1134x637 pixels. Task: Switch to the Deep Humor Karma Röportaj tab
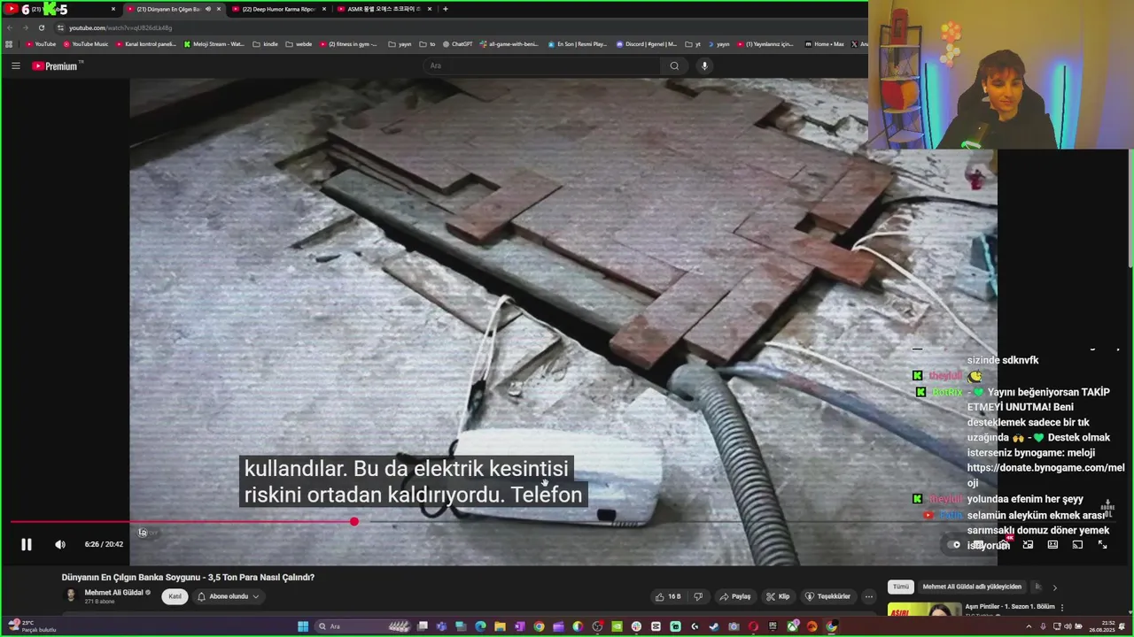(278, 9)
